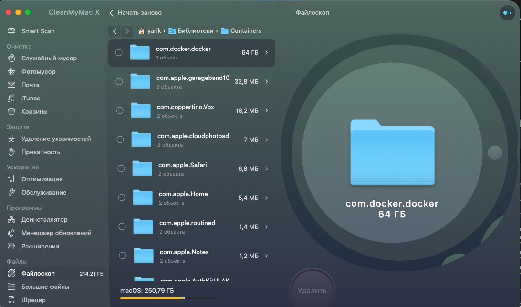The image size is (521, 307).
Task: Click the iTunes music note icon
Action: 11,98
